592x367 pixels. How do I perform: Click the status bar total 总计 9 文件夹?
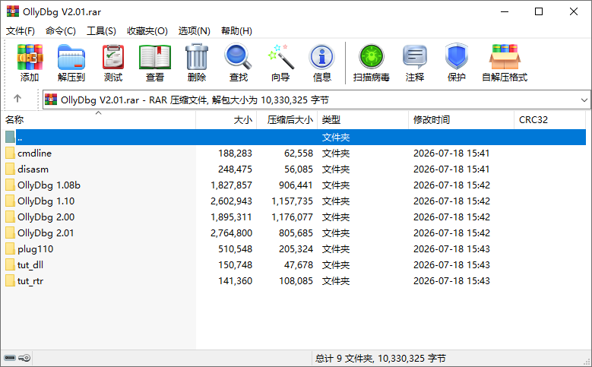[x=344, y=359]
